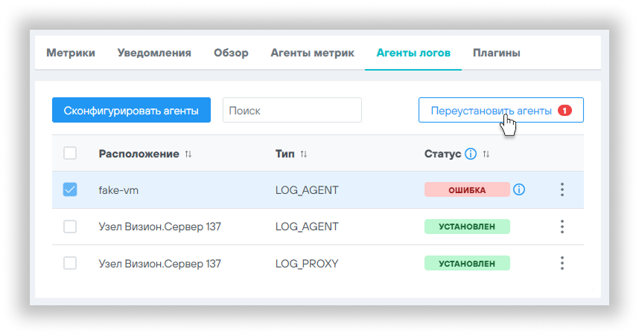The height and width of the screenshot is (335, 639).
Task: Click info icon beside ОШИБКА status
Action: (x=519, y=190)
